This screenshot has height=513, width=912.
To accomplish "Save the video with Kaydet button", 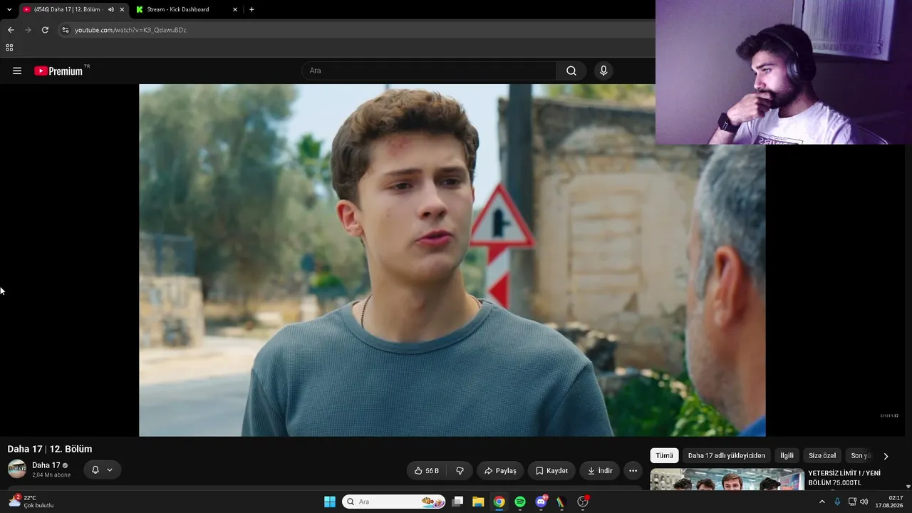I will [x=551, y=471].
